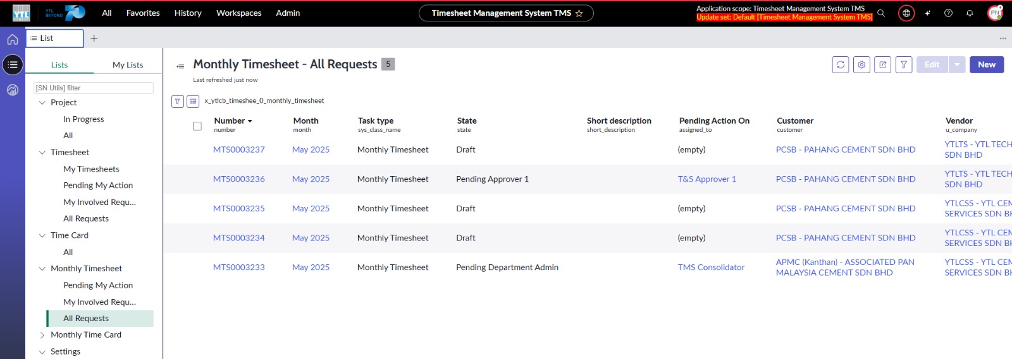Screen dimensions: 1012x359
Task: Click the export list icon
Action: click(882, 64)
